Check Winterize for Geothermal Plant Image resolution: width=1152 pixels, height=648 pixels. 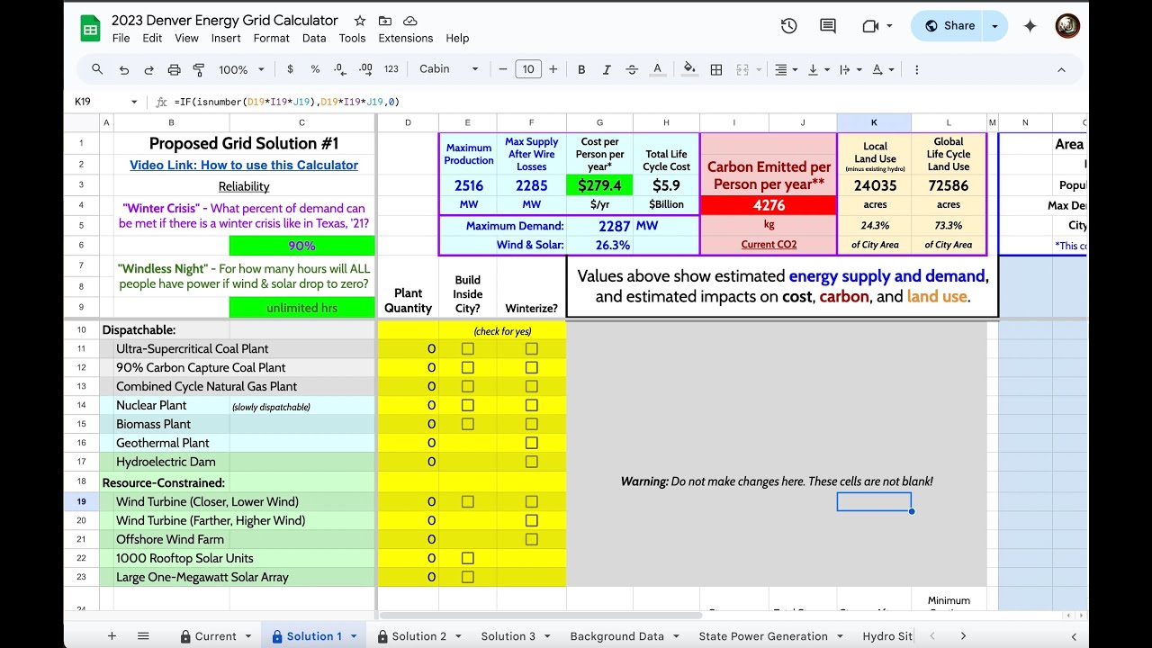pos(531,443)
